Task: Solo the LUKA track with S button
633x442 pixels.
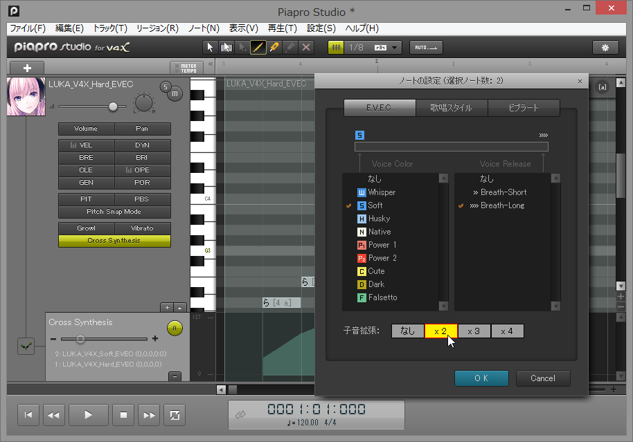Action: point(165,86)
